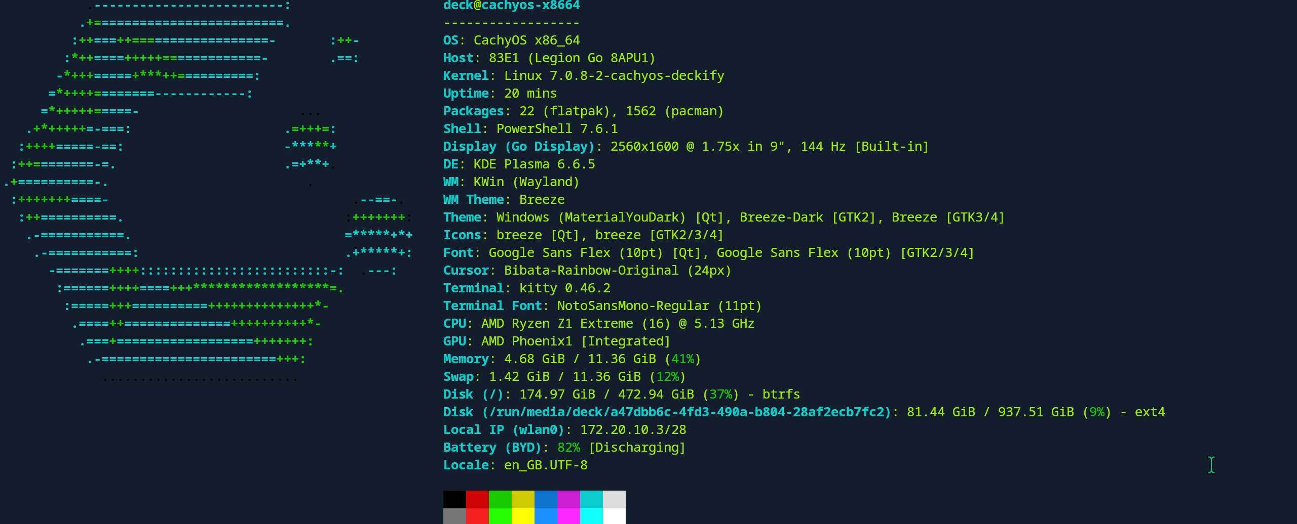Click the 'Packages' label
This screenshot has width=1297, height=524.
click(x=473, y=111)
